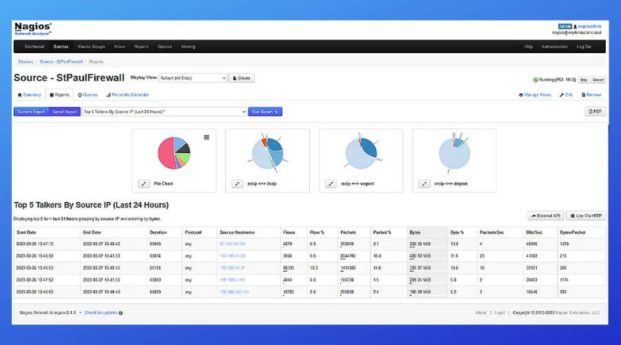Open the Reports navigation menu
The height and width of the screenshot is (345, 621).
[x=141, y=47]
